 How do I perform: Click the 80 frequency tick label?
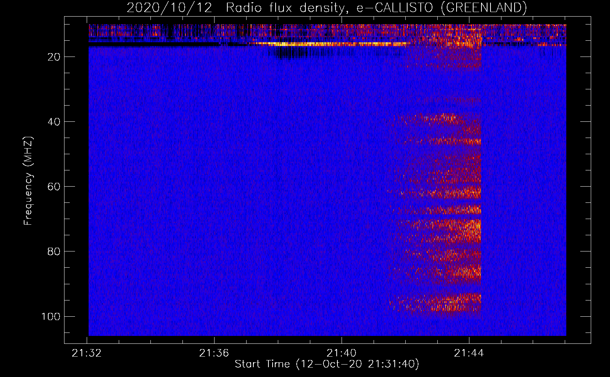click(54, 251)
